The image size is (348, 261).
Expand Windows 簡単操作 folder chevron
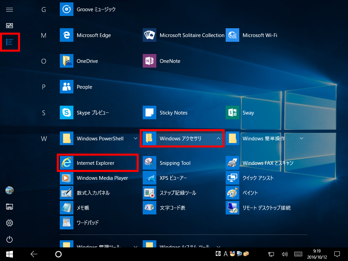coord(301,138)
